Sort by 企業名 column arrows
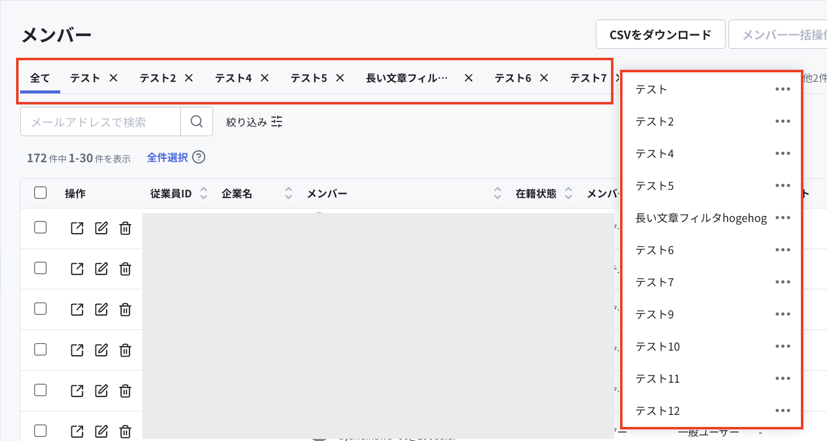The image size is (827, 441). (x=288, y=193)
